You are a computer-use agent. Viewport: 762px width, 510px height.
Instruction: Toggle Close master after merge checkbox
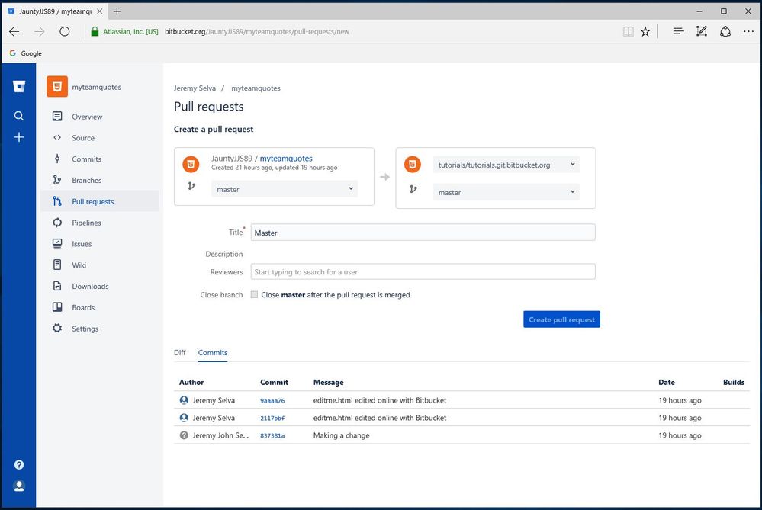(254, 294)
